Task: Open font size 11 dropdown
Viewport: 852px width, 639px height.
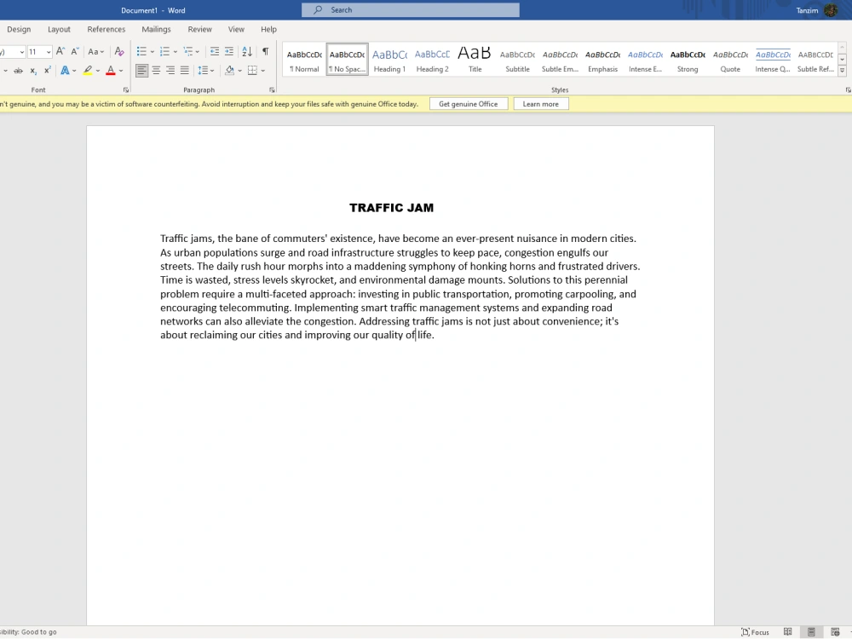Action: 49,52
